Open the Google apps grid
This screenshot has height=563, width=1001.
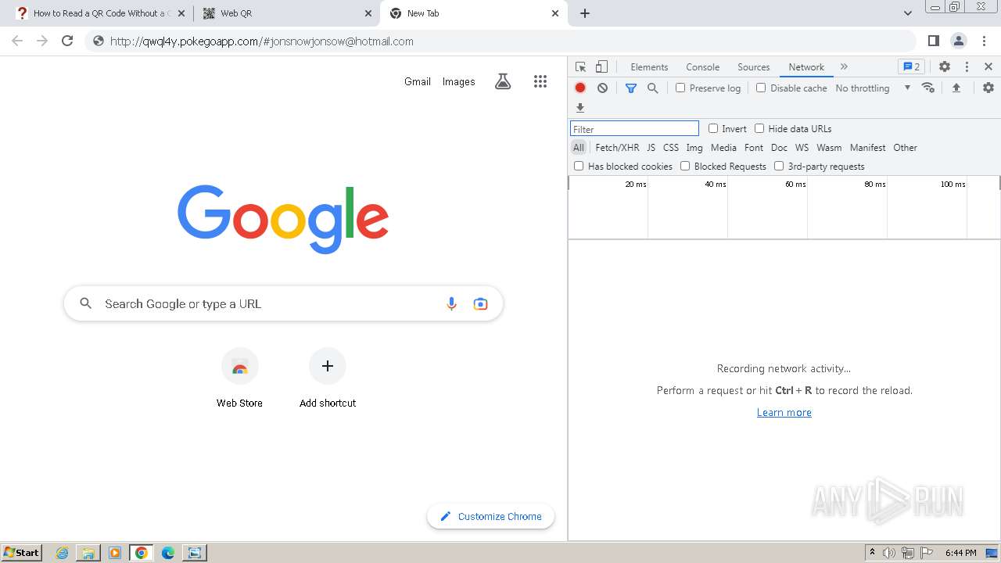[540, 81]
